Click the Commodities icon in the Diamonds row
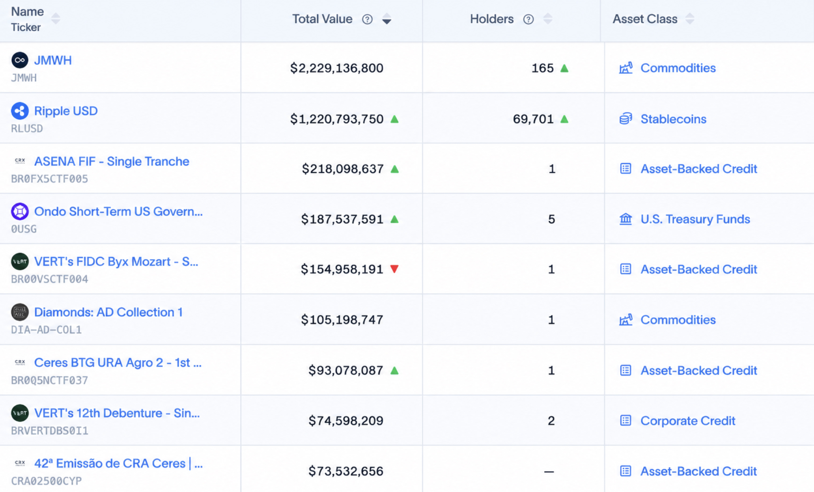The height and width of the screenshot is (492, 814). click(x=625, y=320)
